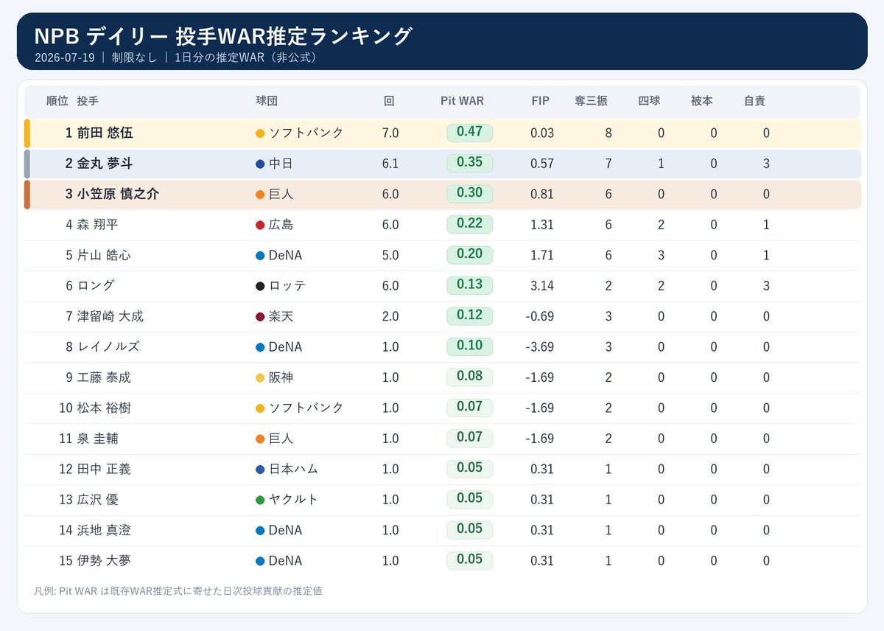The height and width of the screenshot is (631, 884).
Task: Click the red 広島 team dot
Action: tap(260, 225)
